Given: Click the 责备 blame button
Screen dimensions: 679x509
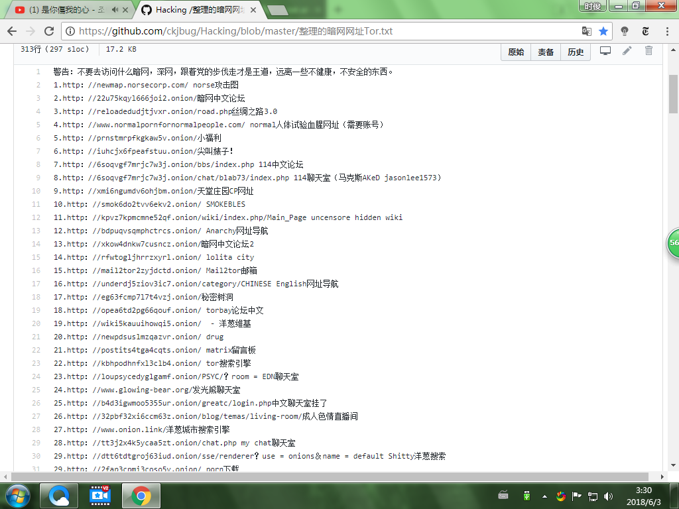Looking at the screenshot, I should 546,52.
